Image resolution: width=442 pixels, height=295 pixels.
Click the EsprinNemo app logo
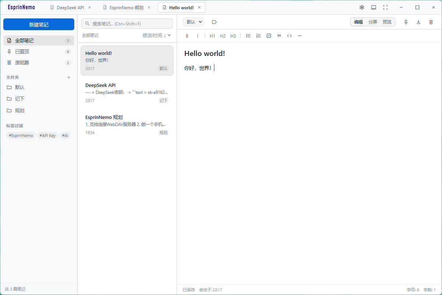[x=21, y=7]
